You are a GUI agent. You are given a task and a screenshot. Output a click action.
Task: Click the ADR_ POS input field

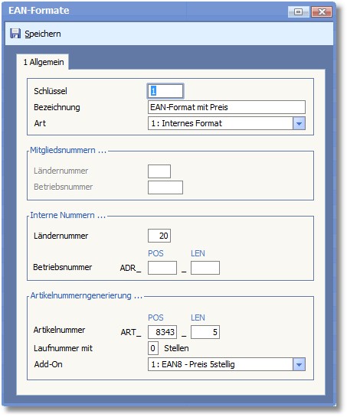pyautogui.click(x=162, y=268)
